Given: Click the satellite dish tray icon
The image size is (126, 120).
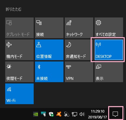Looking at the screenshot, I should coord(67,114).
